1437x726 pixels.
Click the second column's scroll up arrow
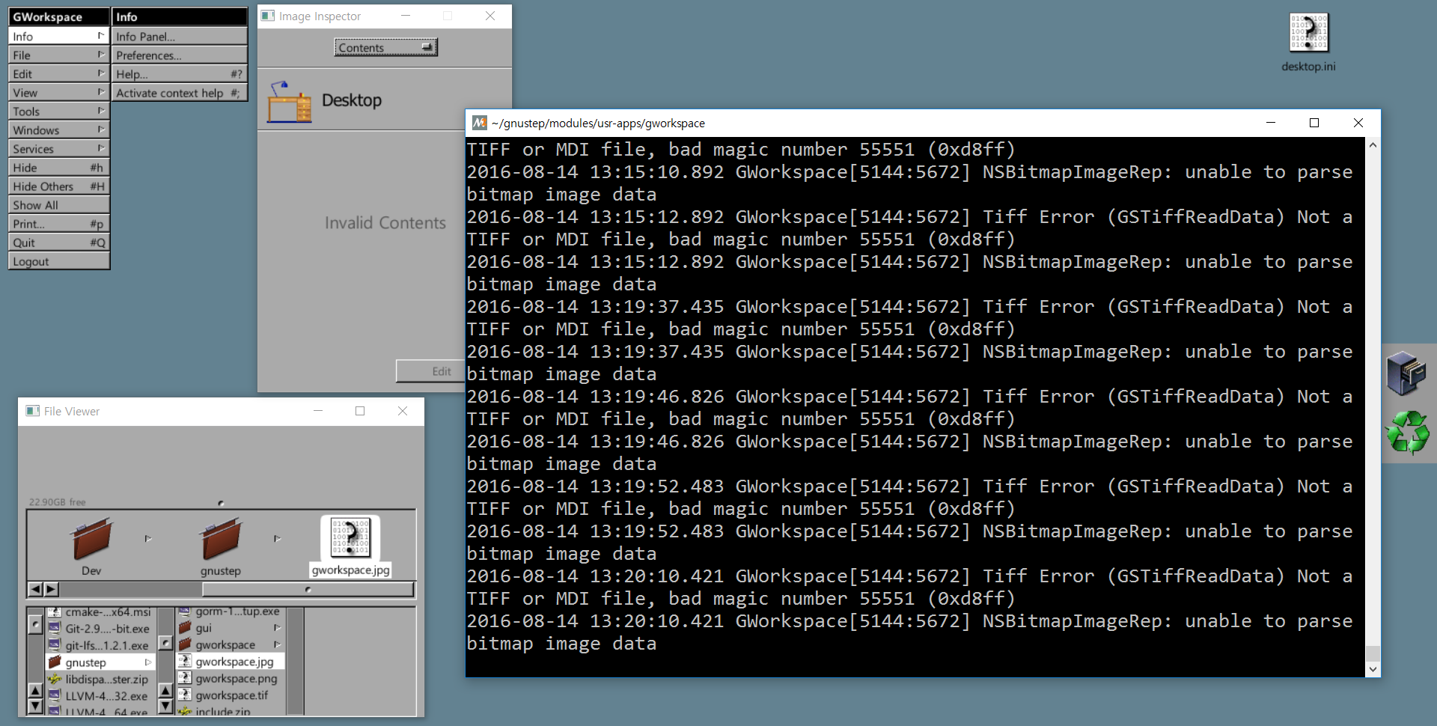(166, 690)
